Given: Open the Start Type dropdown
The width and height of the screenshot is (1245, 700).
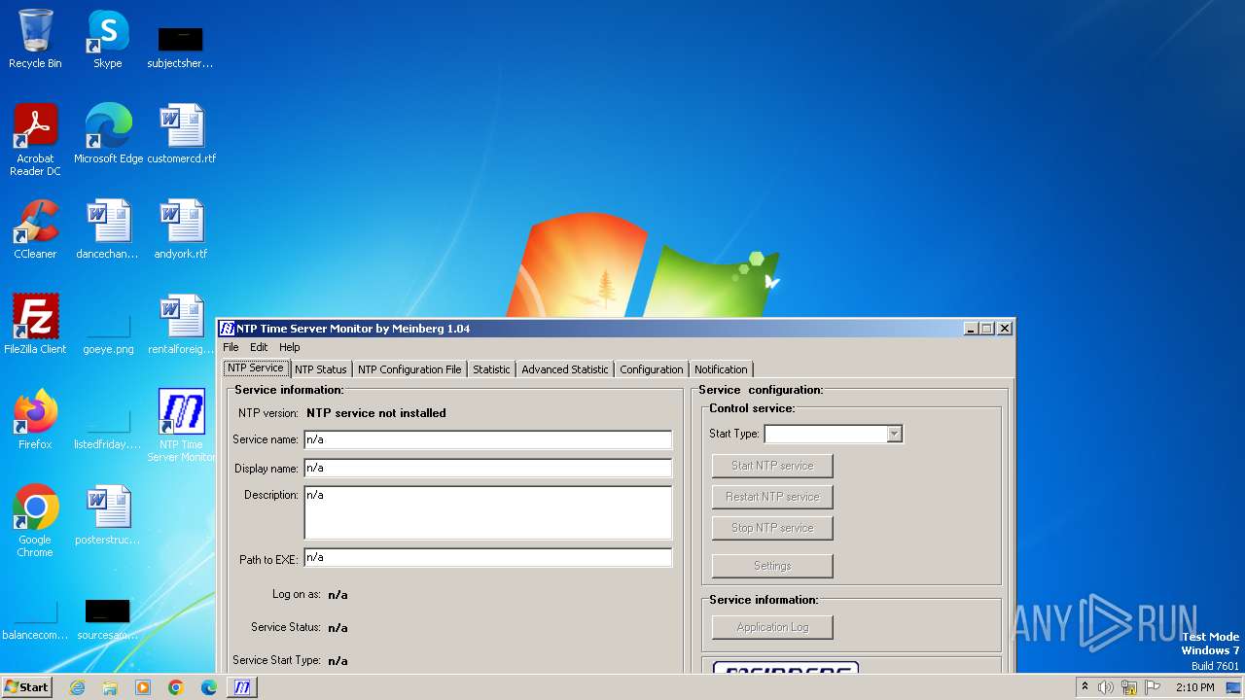Looking at the screenshot, I should pyautogui.click(x=894, y=434).
